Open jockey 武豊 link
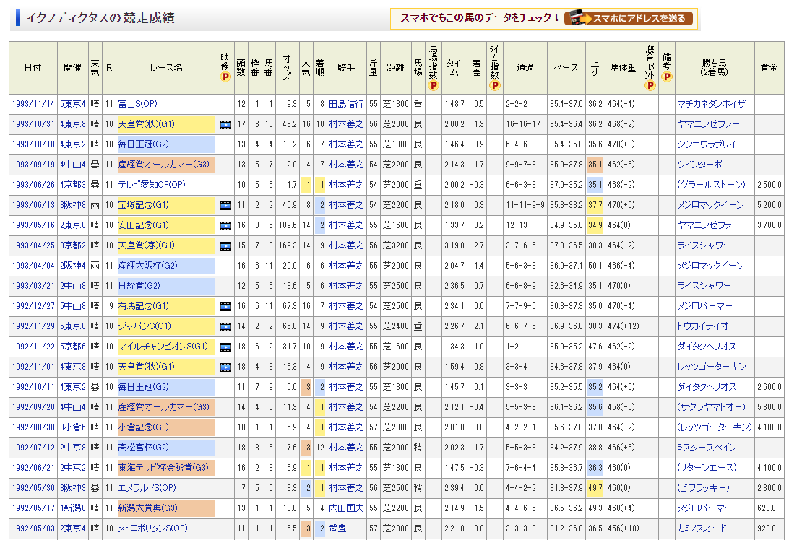The height and width of the screenshot is (540, 789). (x=337, y=528)
